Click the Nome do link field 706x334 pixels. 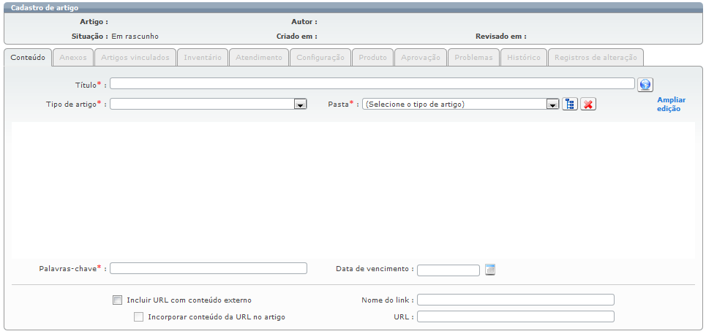point(516,300)
